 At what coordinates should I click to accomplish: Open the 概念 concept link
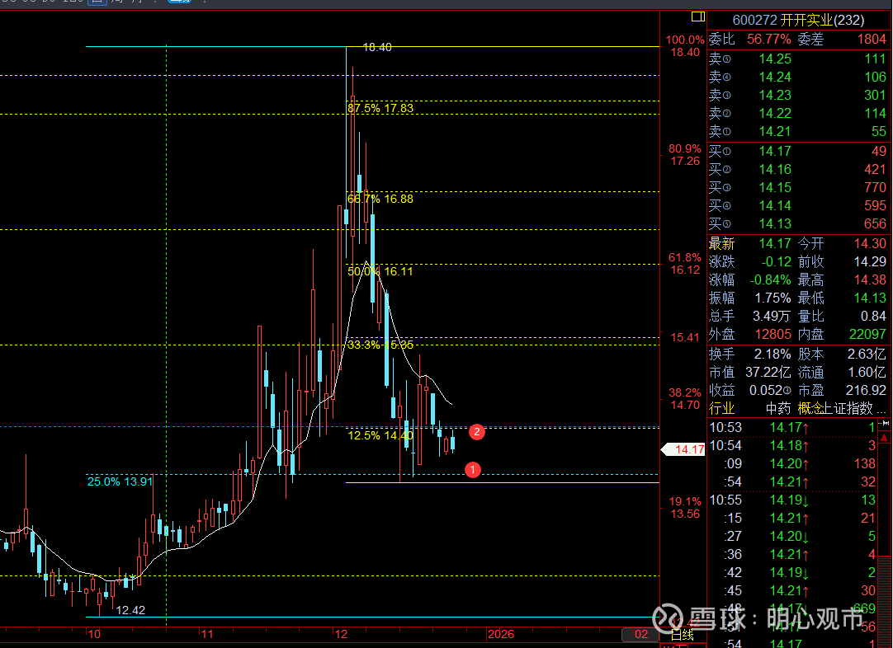point(810,408)
